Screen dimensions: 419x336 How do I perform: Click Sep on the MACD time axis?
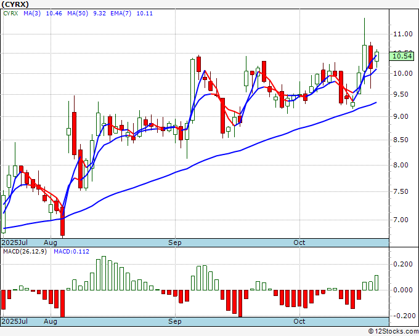(175, 321)
